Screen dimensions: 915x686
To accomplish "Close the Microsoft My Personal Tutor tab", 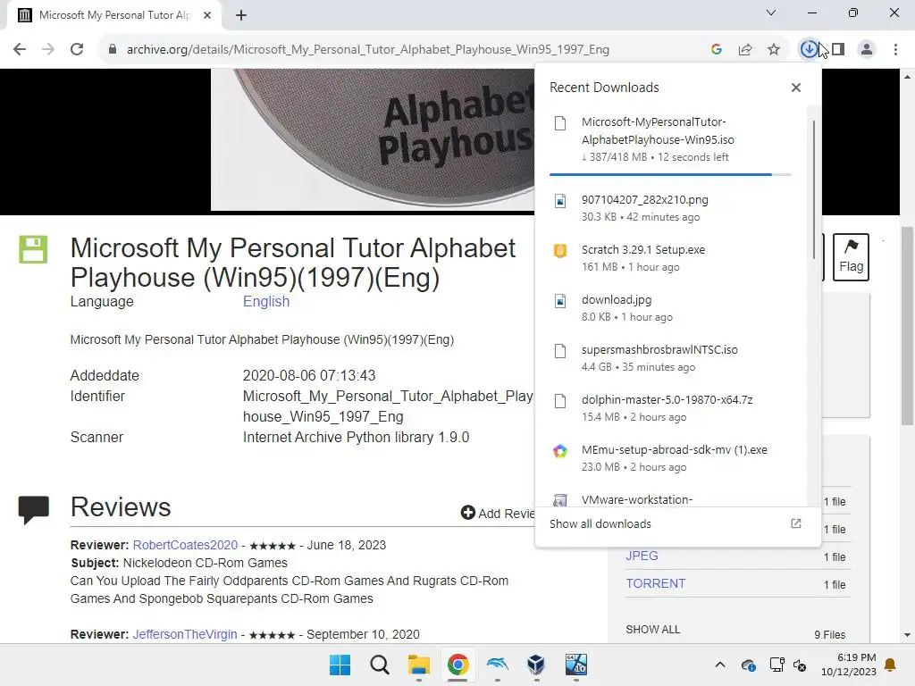I will [207, 15].
